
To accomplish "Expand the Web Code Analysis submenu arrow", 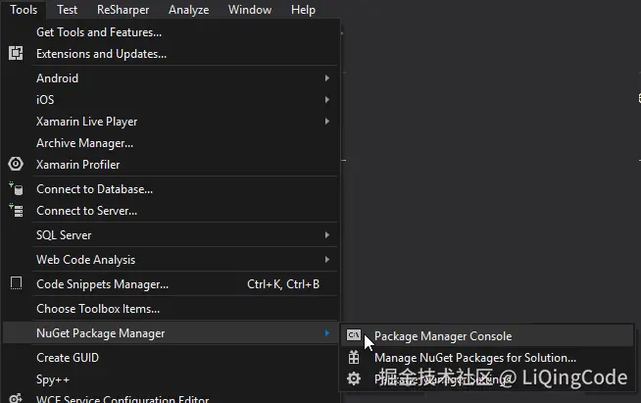I will coord(327,260).
